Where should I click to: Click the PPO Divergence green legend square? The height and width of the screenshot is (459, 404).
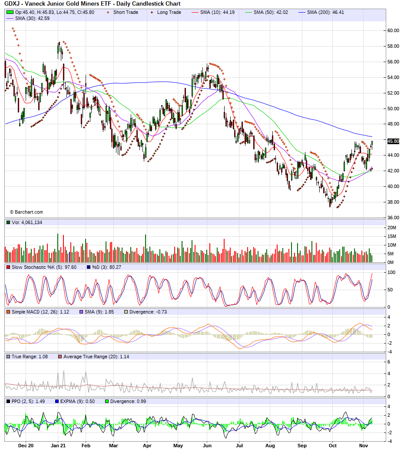[x=107, y=402]
